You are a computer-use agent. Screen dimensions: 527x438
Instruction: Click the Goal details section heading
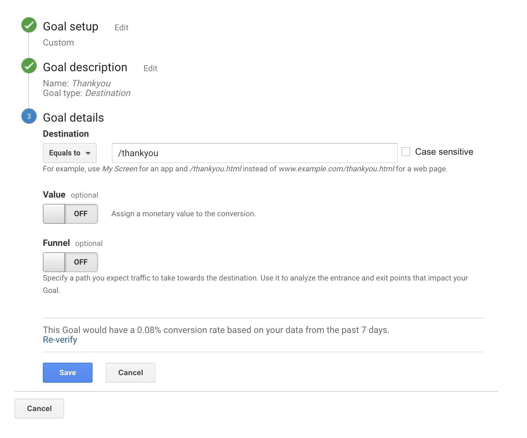tap(73, 117)
